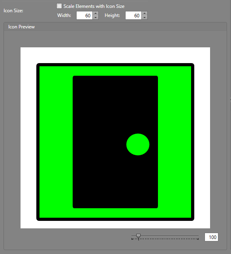Click the Icon Preview panel header
The height and width of the screenshot is (254, 231).
click(x=115, y=27)
